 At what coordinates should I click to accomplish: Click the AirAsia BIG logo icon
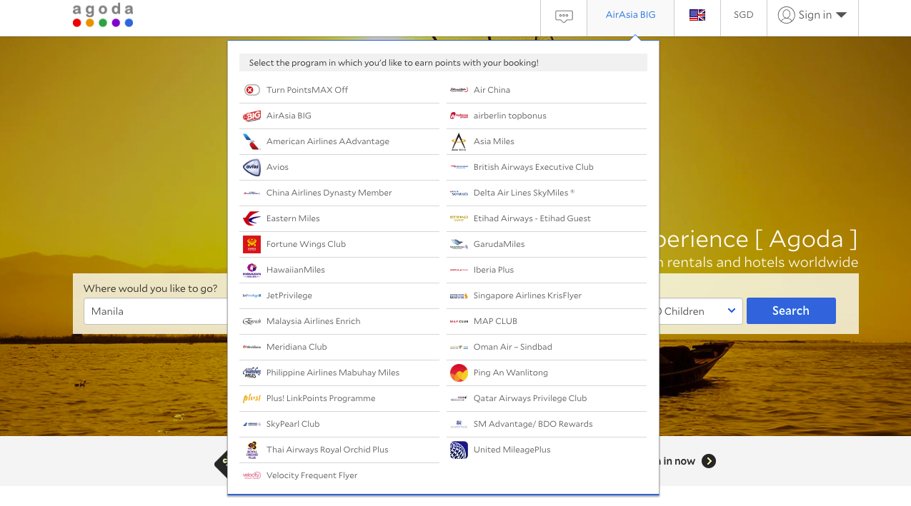coord(252,116)
